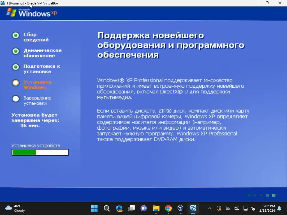The width and height of the screenshot is (287, 215).
Task: Click the Установка устройств progress bar
Action: 40,152
